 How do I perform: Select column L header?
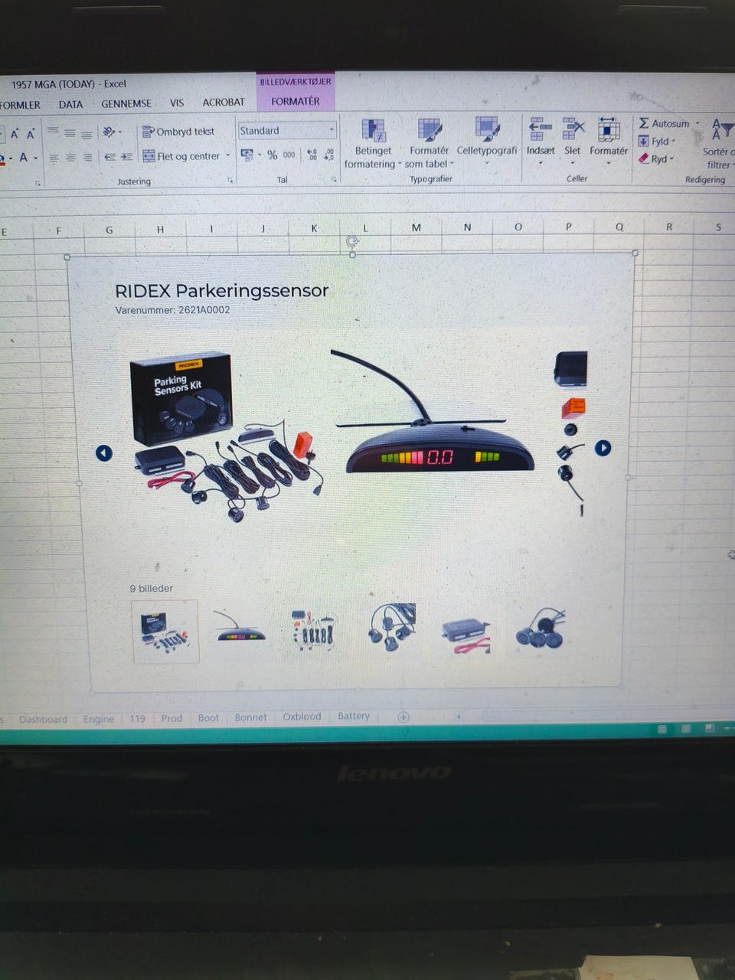tap(365, 228)
